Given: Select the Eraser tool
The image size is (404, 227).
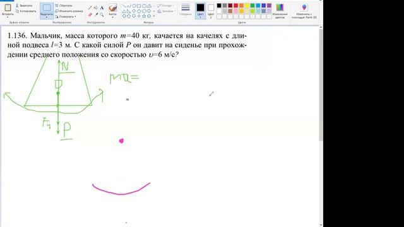Looking at the screenshot, I should 90,15.
